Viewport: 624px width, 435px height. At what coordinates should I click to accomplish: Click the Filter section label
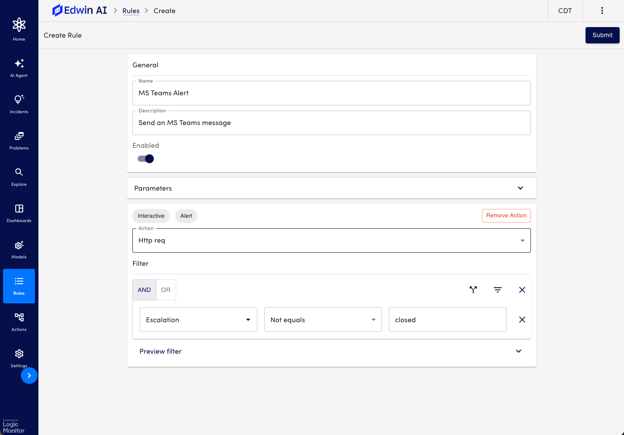tap(140, 264)
